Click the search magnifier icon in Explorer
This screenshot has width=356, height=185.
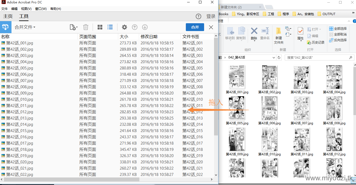click(351, 57)
